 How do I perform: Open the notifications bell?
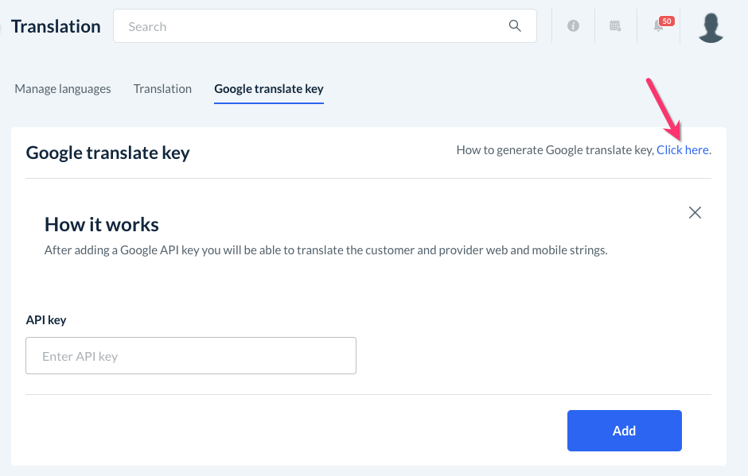pos(658,27)
